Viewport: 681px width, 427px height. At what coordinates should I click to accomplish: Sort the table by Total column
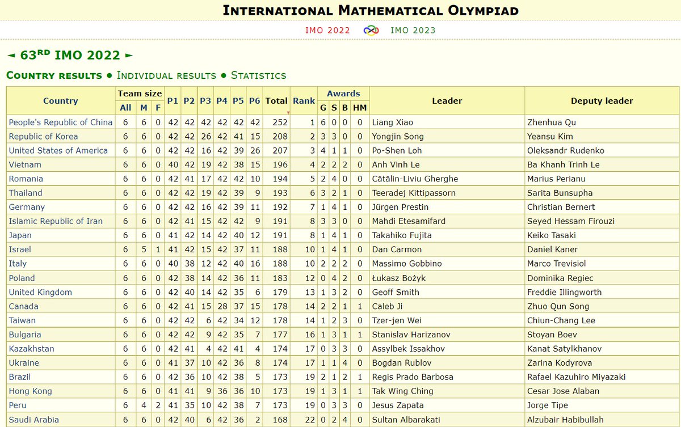pos(276,100)
